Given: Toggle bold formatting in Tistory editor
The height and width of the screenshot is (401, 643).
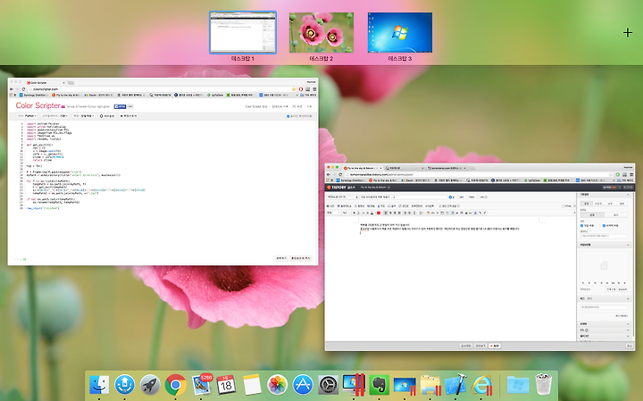Looking at the screenshot, I should pos(354,213).
